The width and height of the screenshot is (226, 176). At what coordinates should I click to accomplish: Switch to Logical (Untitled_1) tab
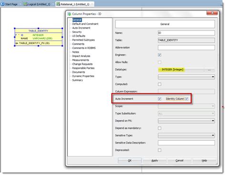point(37,4)
